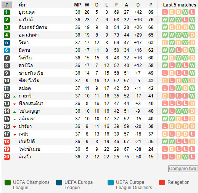Screen dimensions: 198x193
Task: Sort table by MP column header
Action: pos(77,5)
